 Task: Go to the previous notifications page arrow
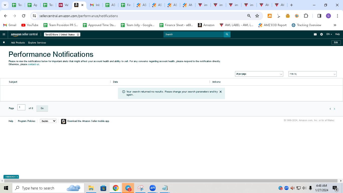click(330, 109)
